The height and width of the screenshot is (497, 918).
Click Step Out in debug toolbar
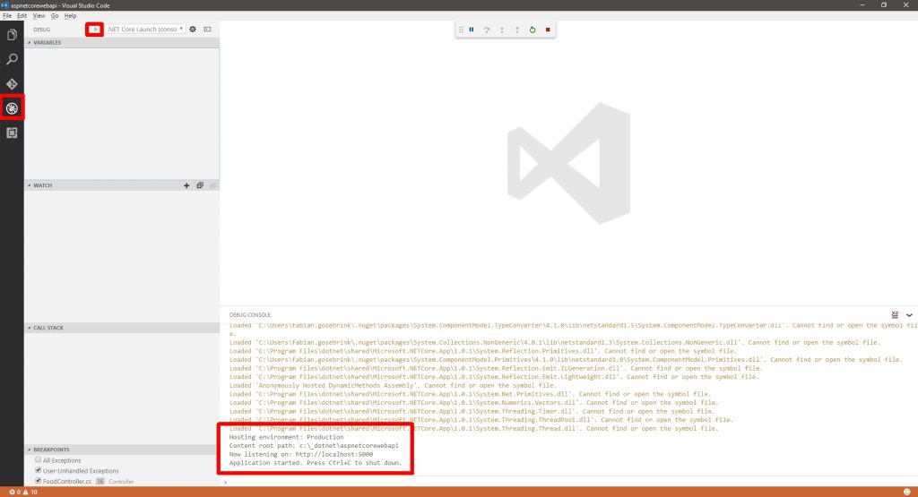pyautogui.click(x=517, y=30)
